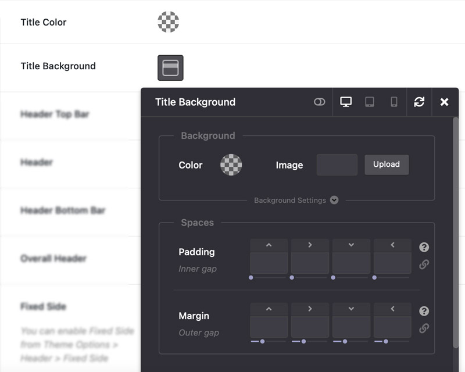
Task: Switch to mobile phone view icon
Action: click(x=394, y=102)
